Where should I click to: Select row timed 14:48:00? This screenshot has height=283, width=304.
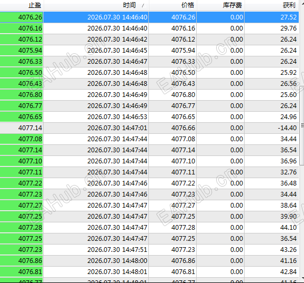click(149, 260)
